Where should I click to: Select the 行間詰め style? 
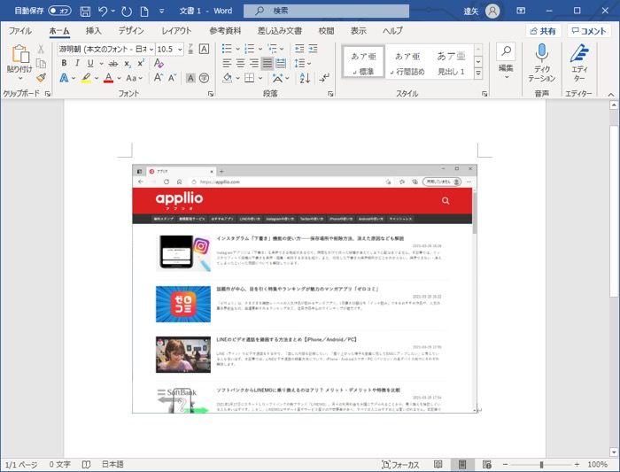pos(407,64)
